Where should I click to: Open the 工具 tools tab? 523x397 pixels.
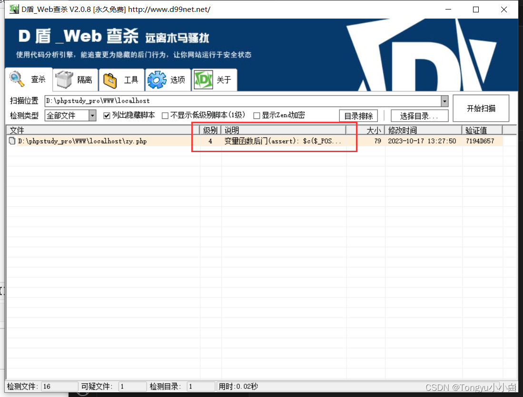pyautogui.click(x=121, y=80)
